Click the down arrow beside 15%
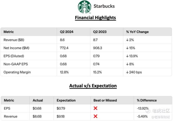The height and width of the screenshot is (121, 173). 127,48
